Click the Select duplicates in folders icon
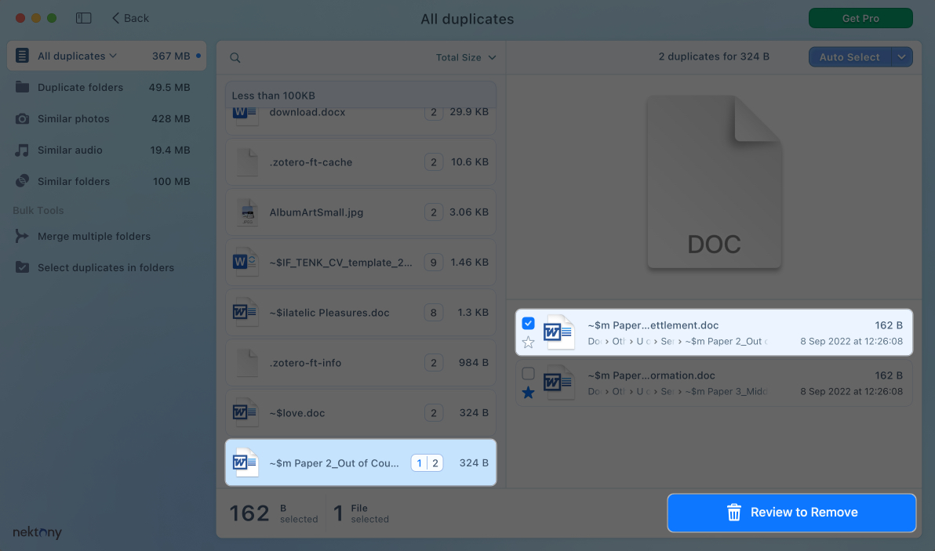 pos(22,267)
